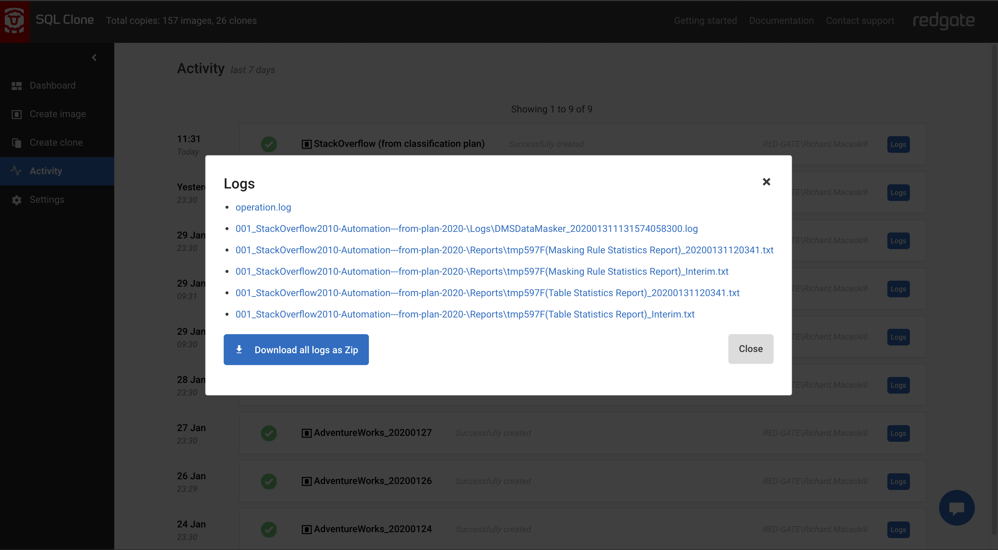Click Download all logs as Zip
The height and width of the screenshot is (550, 998).
coord(296,350)
